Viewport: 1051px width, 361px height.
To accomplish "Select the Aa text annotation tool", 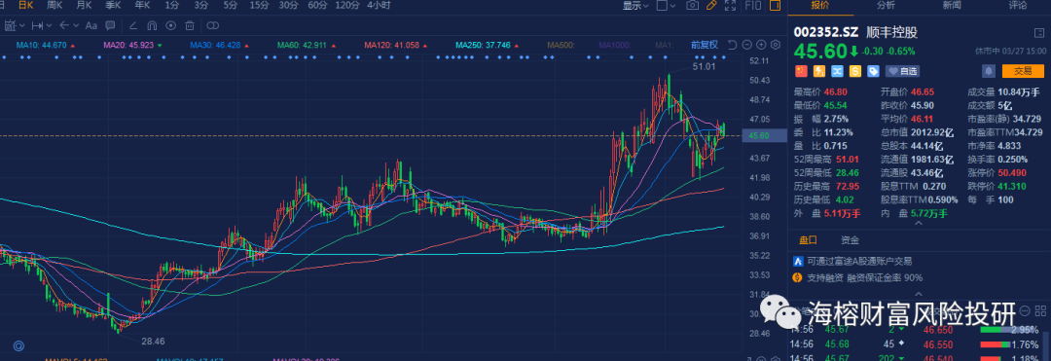I will click(91, 25).
